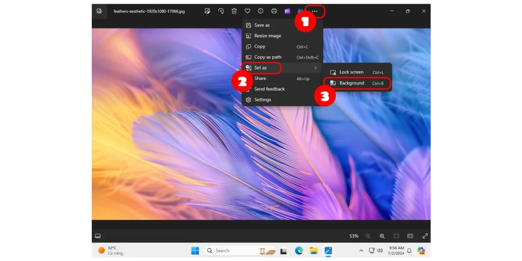Show hidden icons in system tray chevron

point(361,251)
